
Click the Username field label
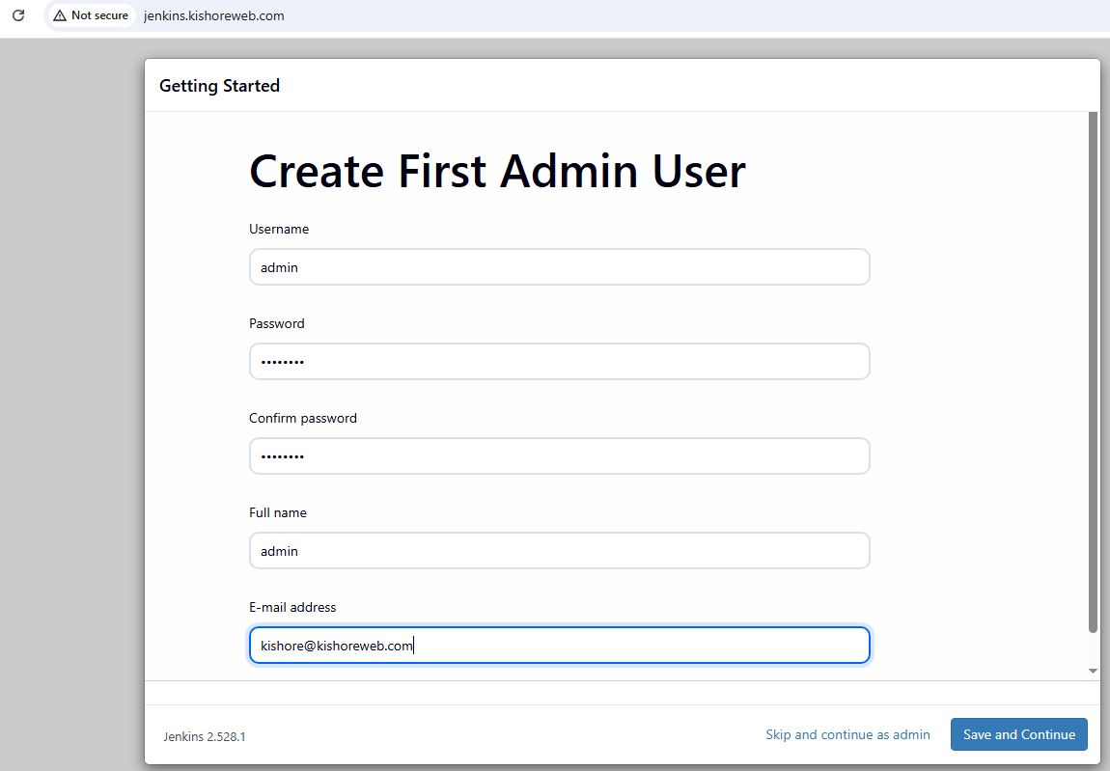coord(279,230)
